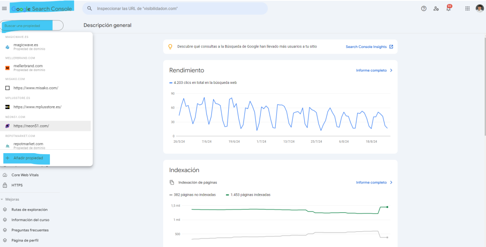Click the Core Web Vitals gauge icon
This screenshot has height=247, width=486.
(x=5, y=175)
